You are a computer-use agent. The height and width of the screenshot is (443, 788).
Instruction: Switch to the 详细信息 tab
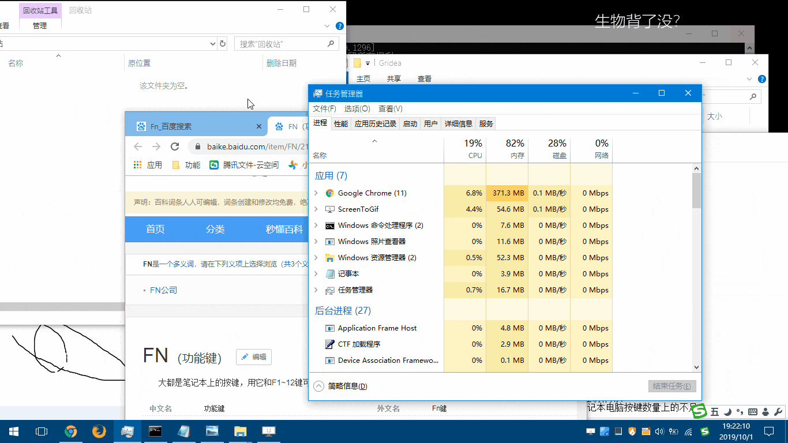point(459,123)
